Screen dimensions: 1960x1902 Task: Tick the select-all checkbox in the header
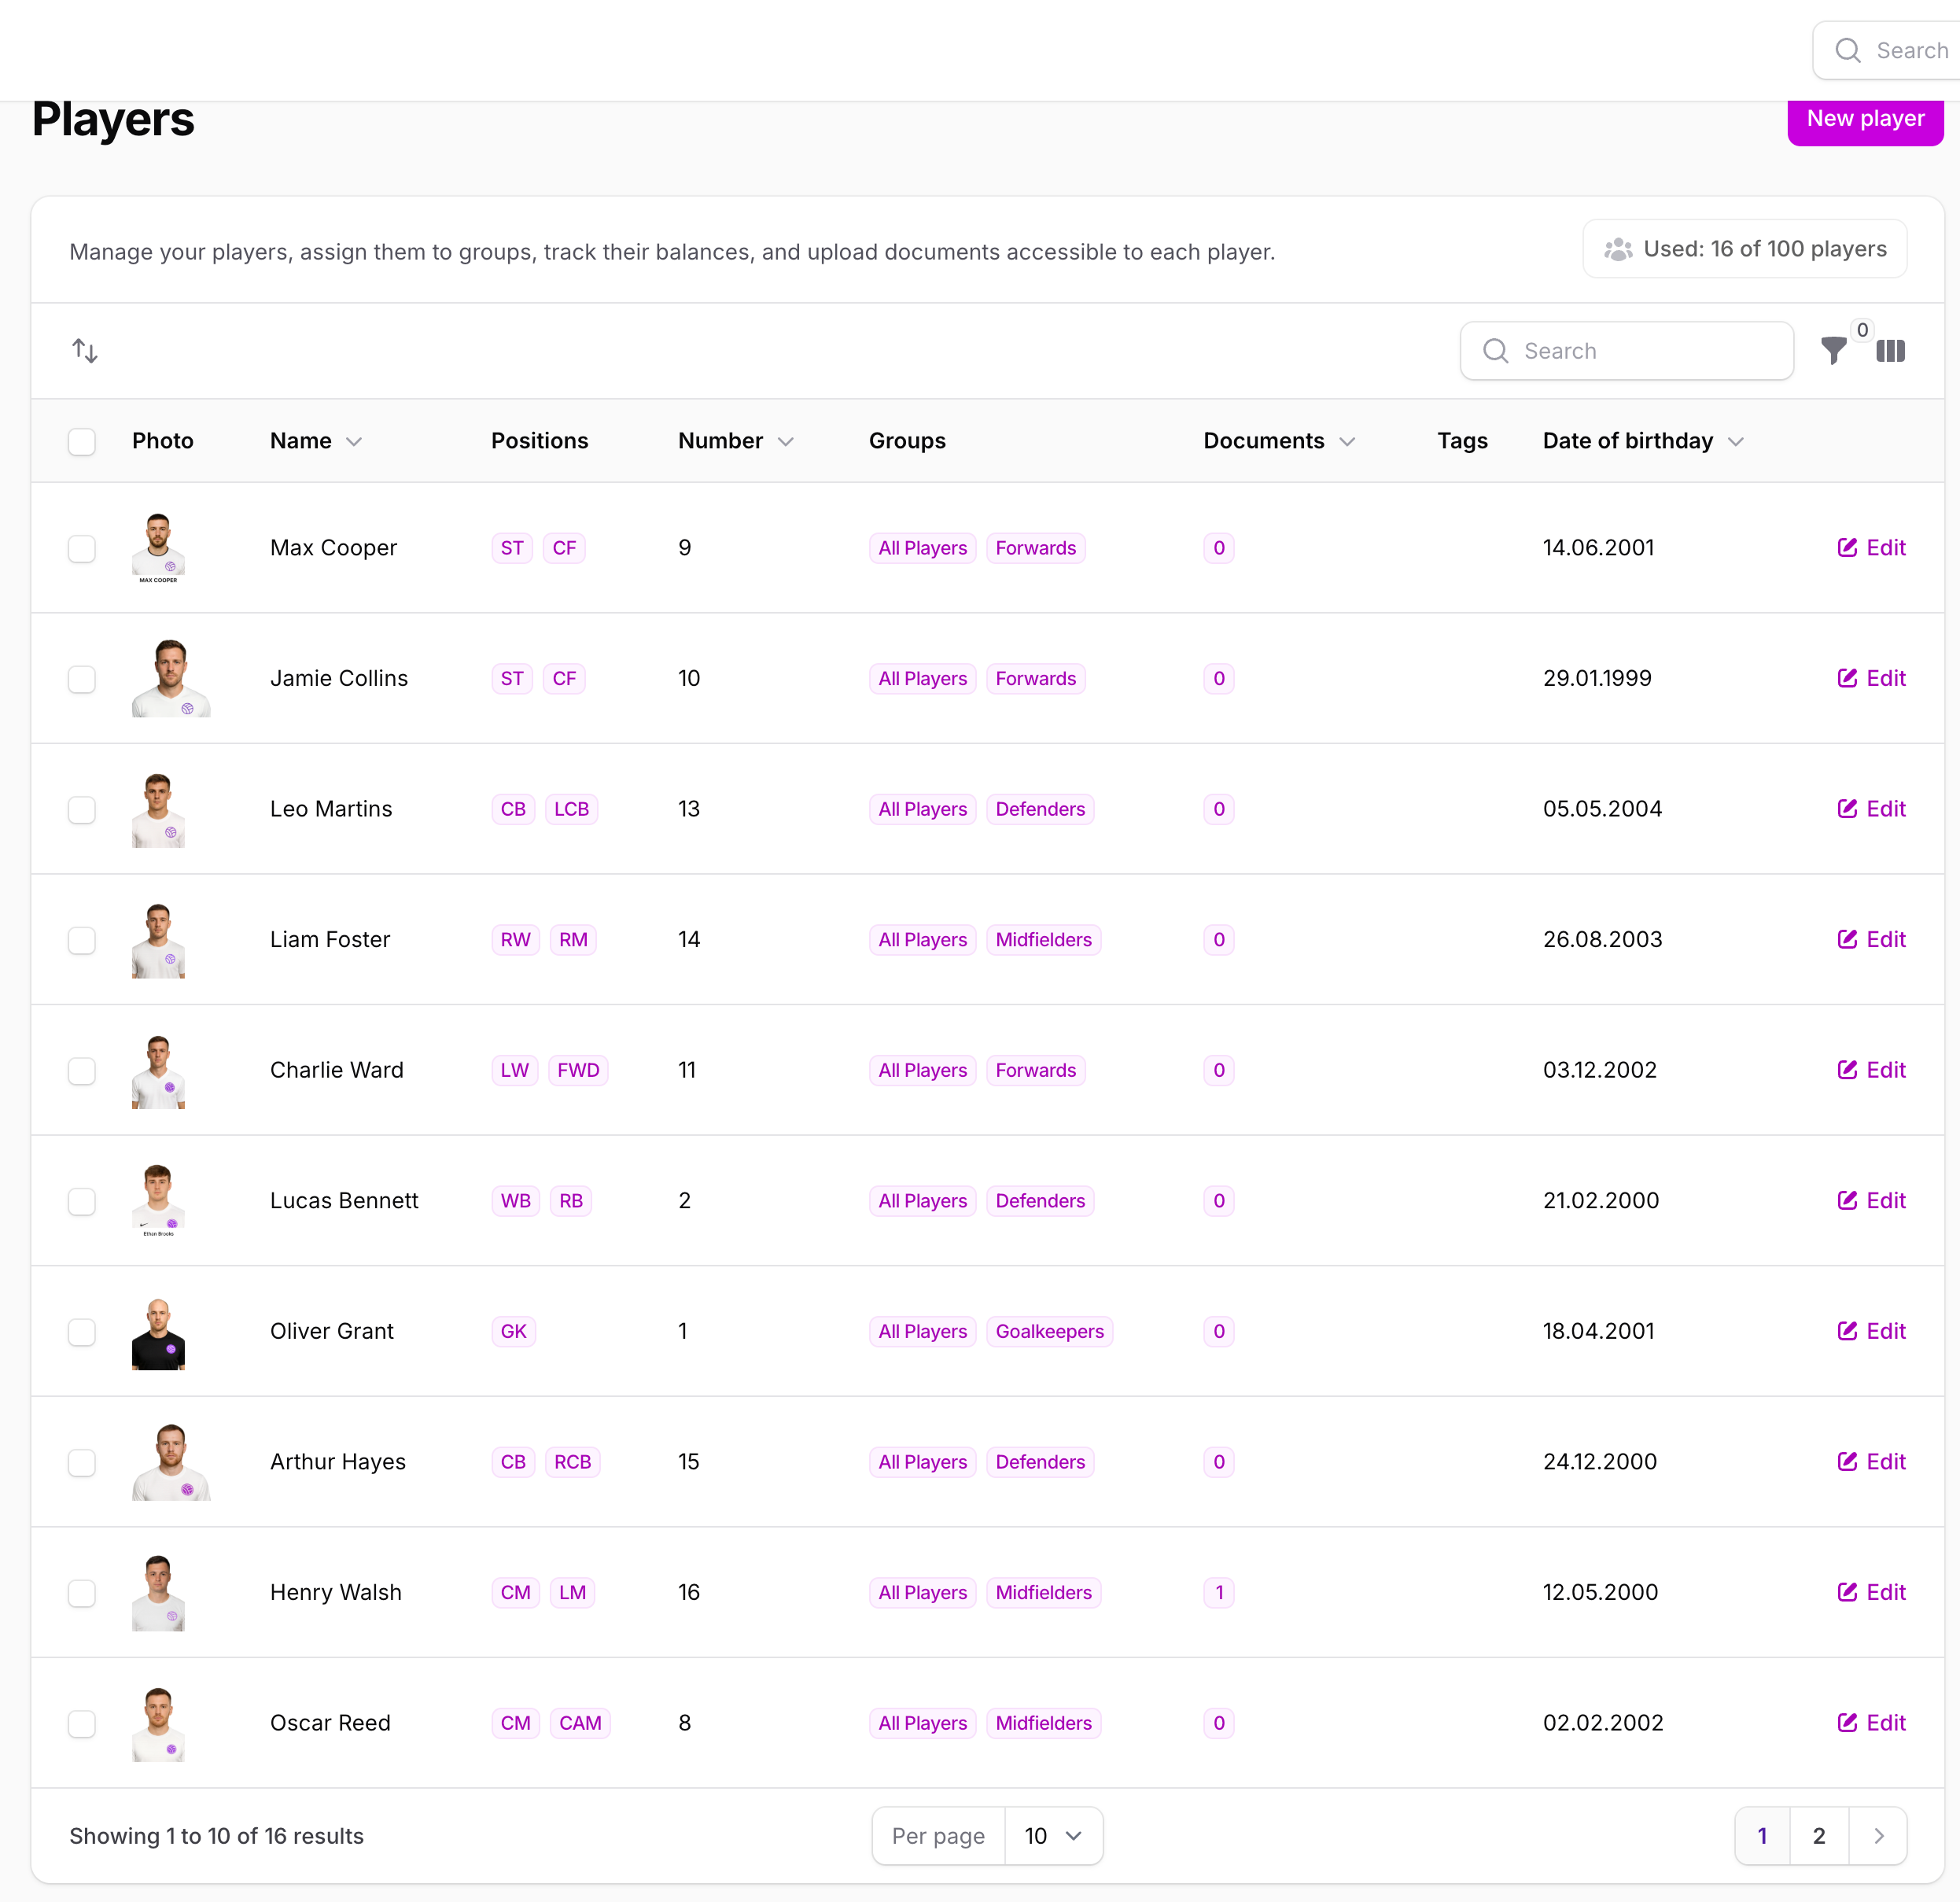(x=82, y=441)
